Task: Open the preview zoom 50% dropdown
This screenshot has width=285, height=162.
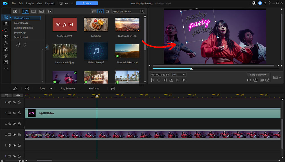Action: (179, 74)
